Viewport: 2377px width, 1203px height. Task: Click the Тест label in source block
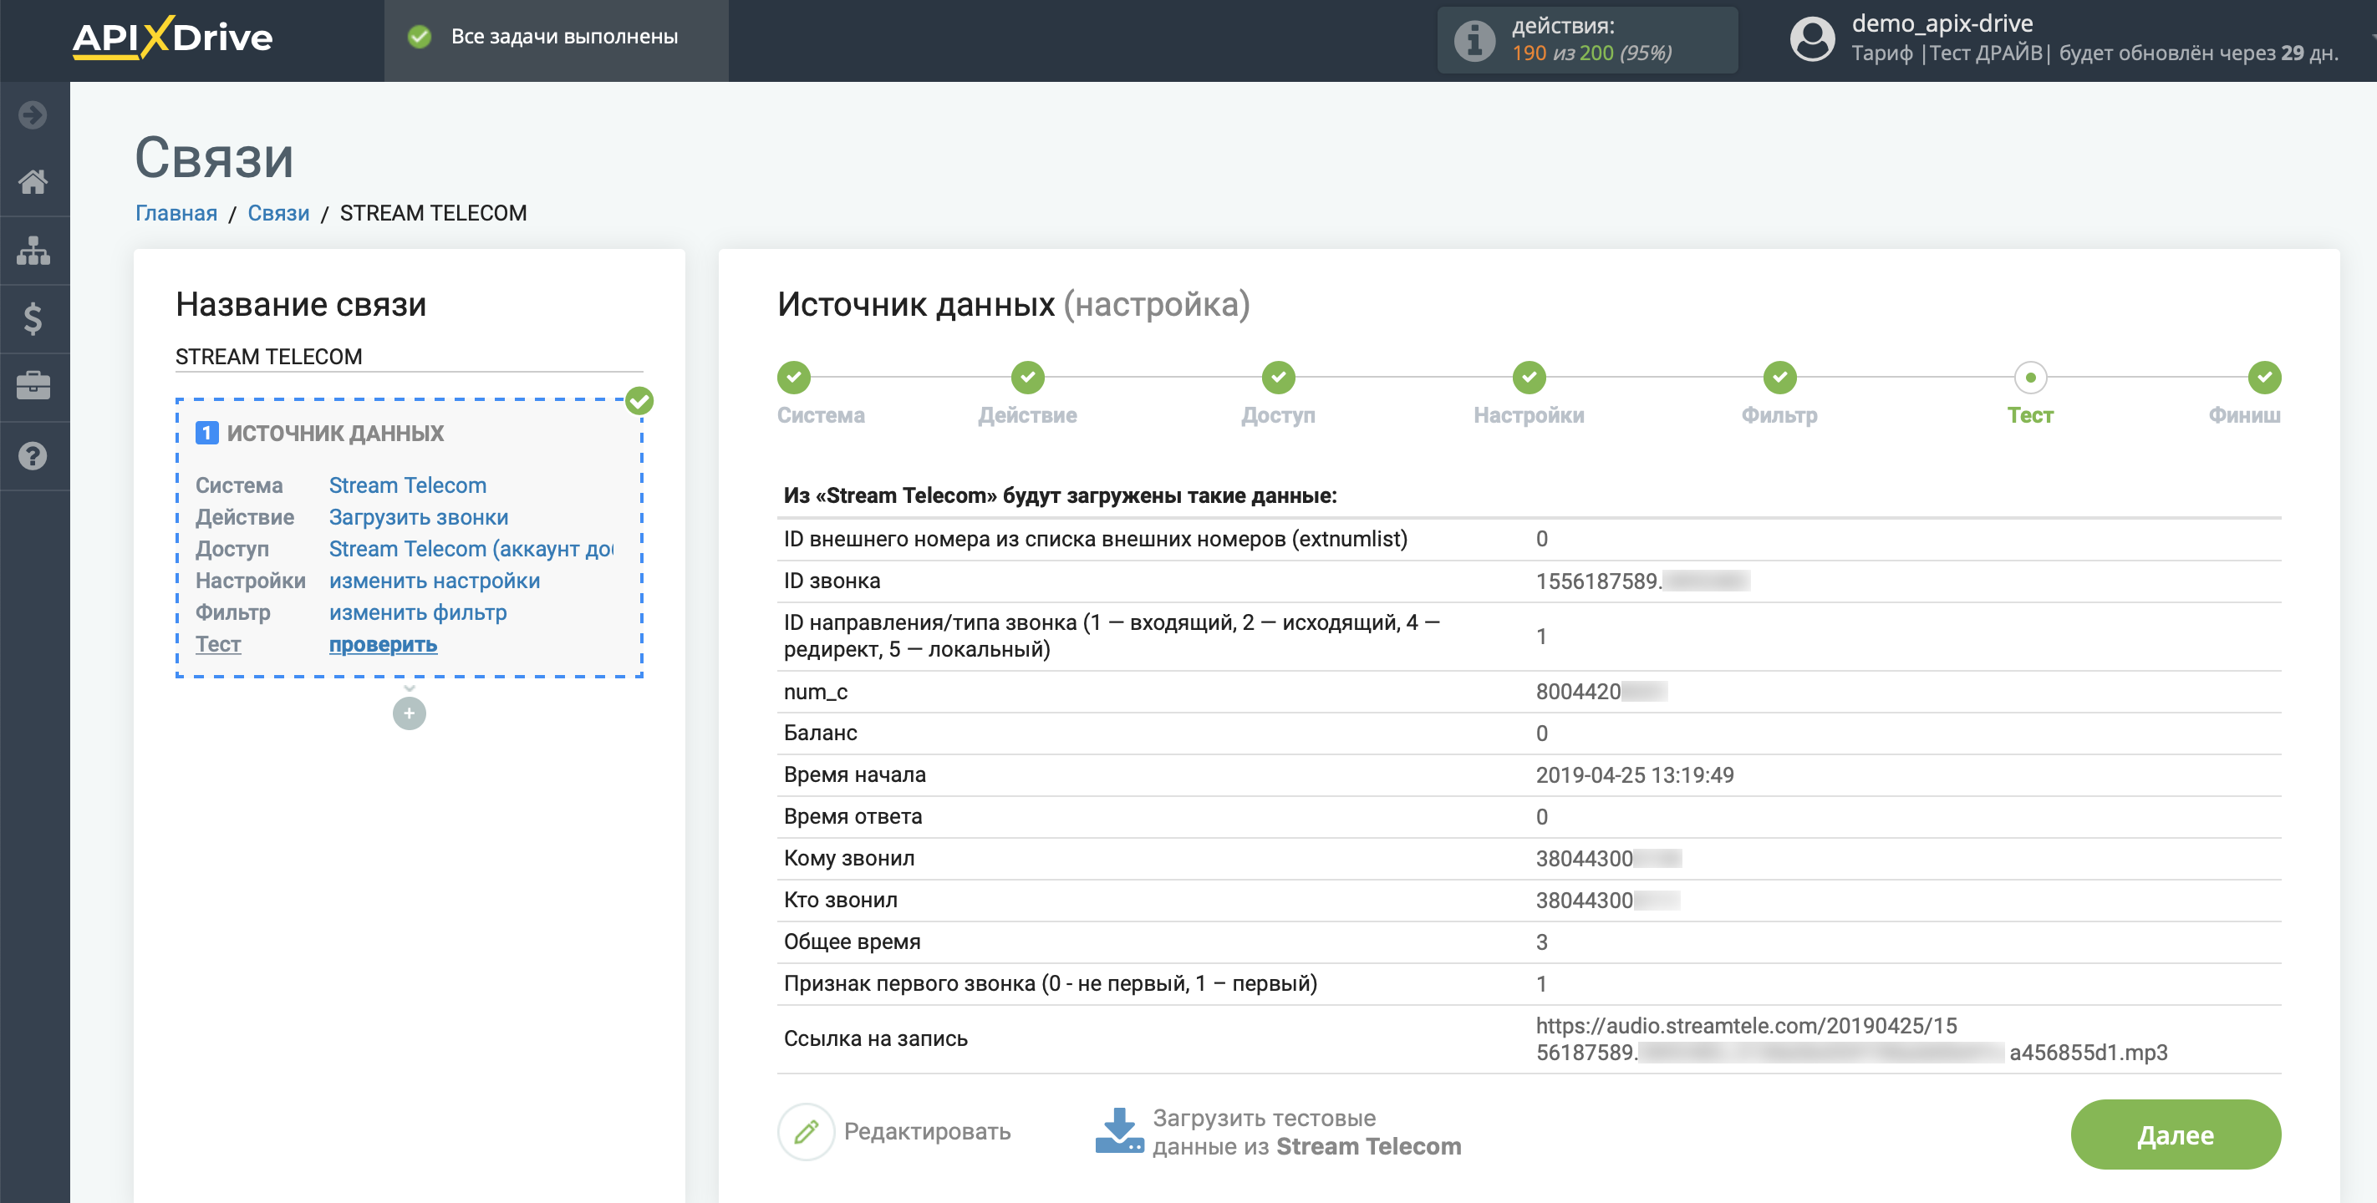(x=218, y=645)
